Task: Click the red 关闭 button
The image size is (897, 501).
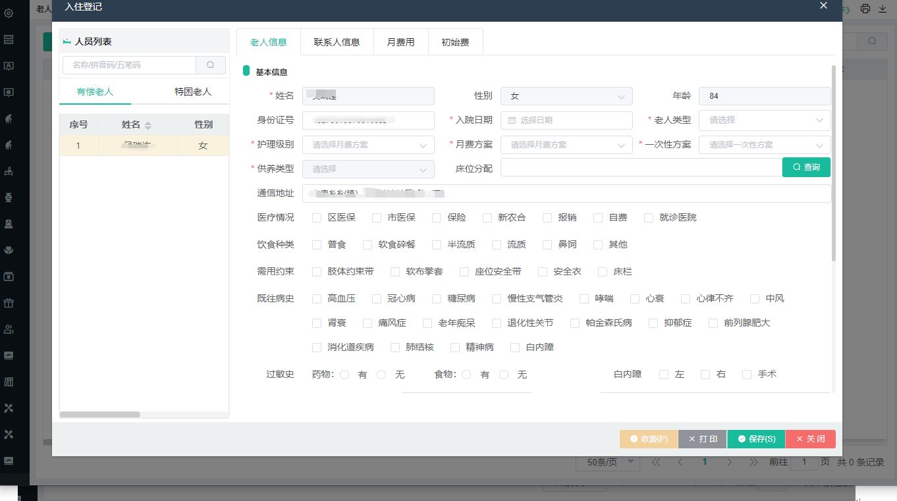Action: [810, 439]
